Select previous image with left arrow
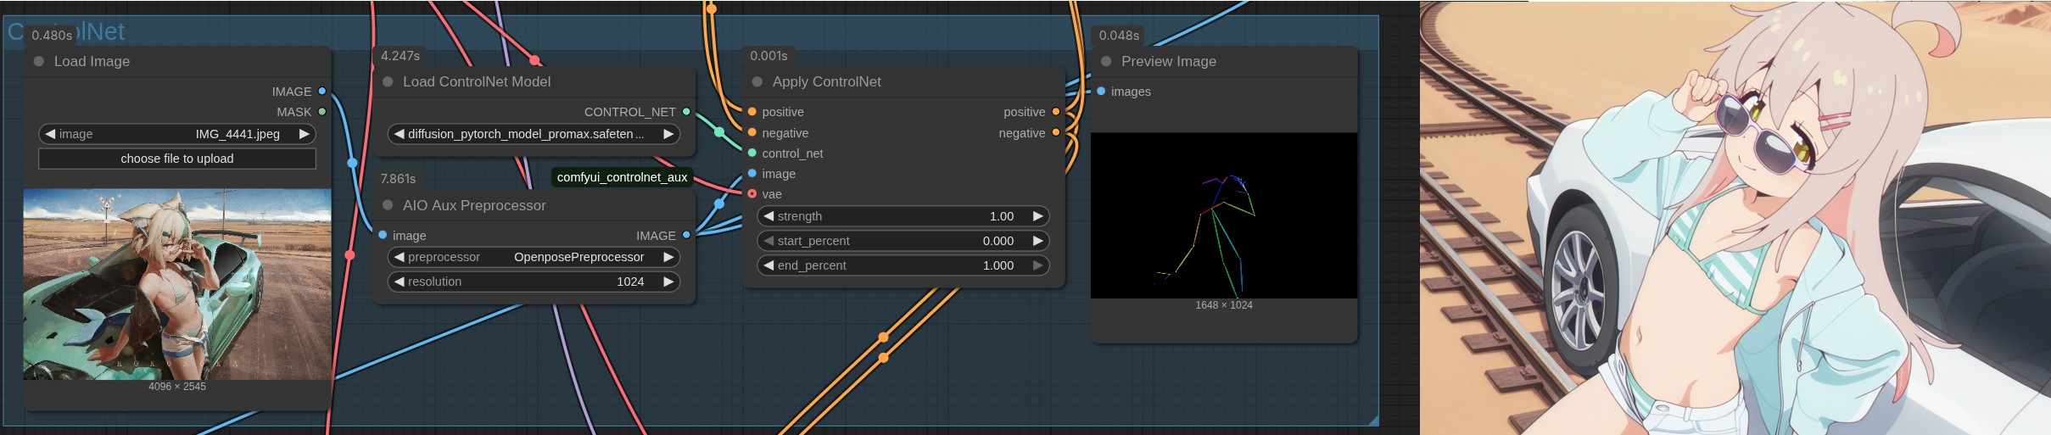Screen dimensions: 2051x435 point(50,134)
